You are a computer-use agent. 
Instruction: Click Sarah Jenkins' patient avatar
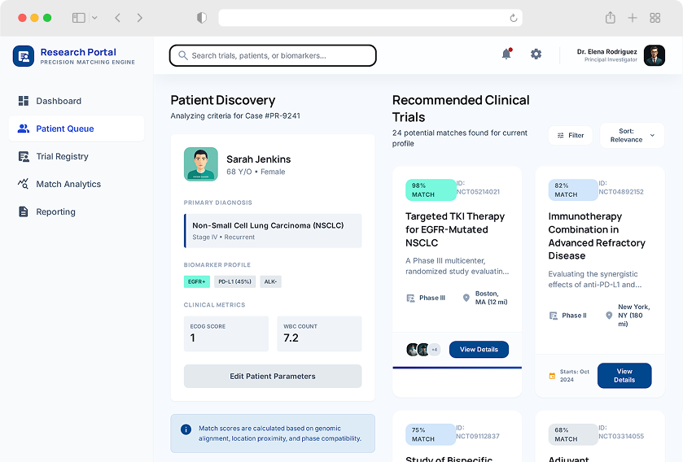201,164
